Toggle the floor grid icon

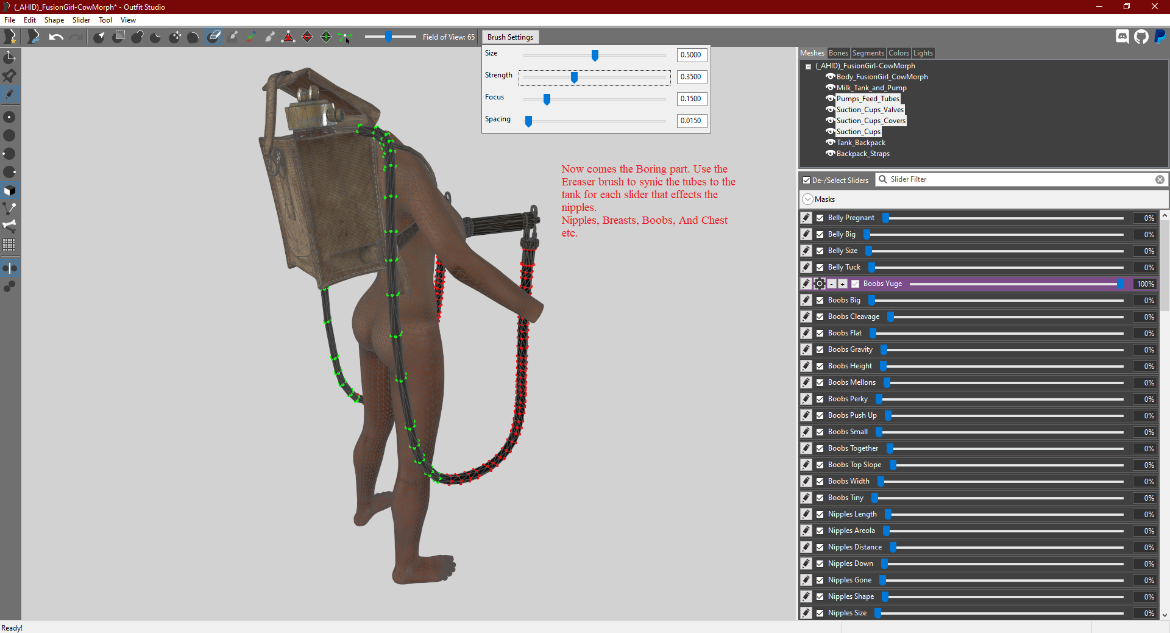[x=10, y=245]
